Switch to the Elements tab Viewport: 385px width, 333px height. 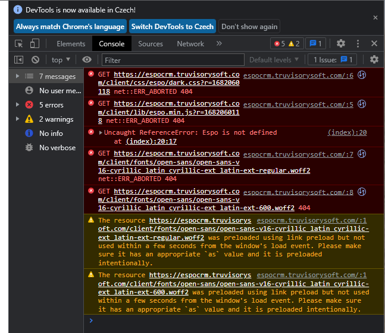click(x=71, y=43)
